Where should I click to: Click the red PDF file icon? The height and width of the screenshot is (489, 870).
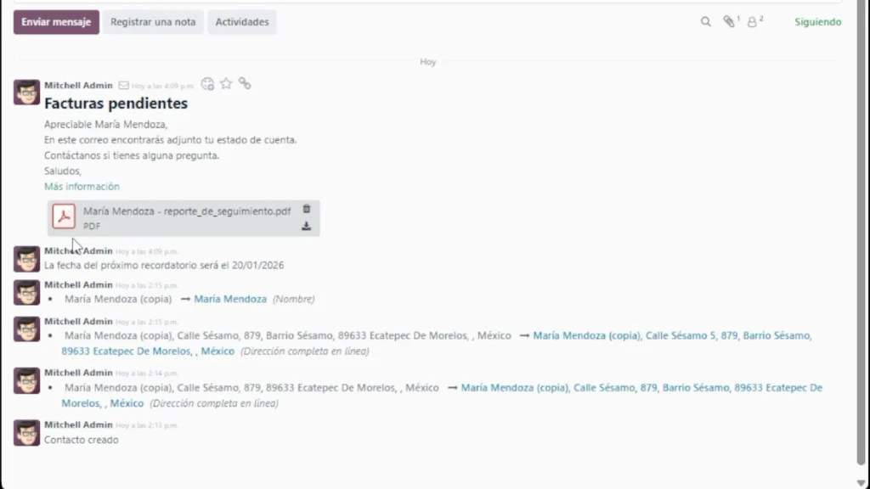click(x=64, y=217)
